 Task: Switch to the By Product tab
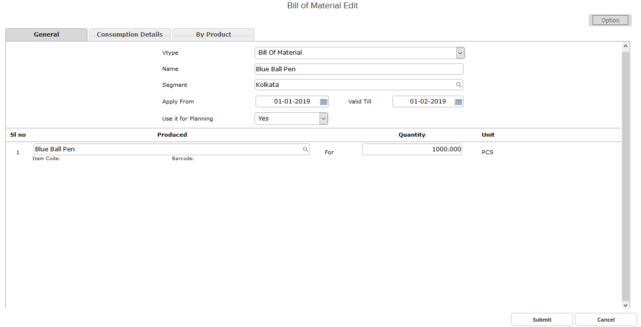(x=214, y=34)
